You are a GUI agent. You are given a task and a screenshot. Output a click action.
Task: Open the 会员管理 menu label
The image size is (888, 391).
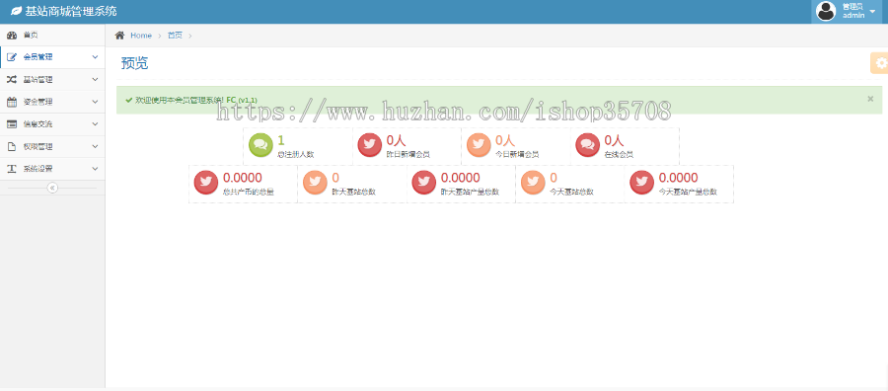pos(37,57)
